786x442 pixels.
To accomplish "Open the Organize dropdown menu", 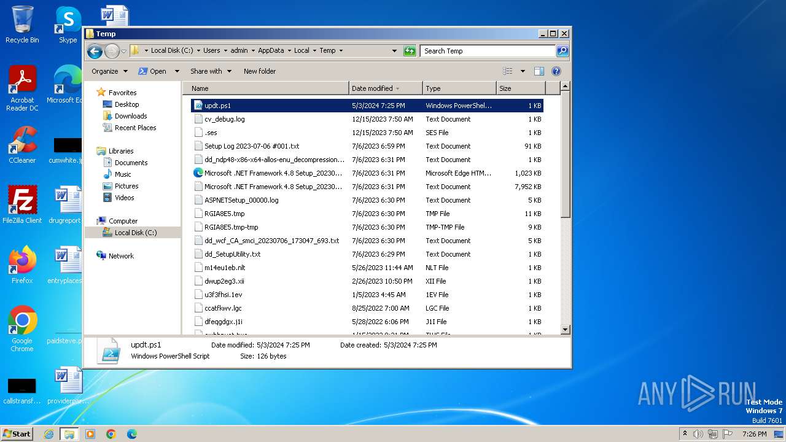I will click(x=109, y=71).
